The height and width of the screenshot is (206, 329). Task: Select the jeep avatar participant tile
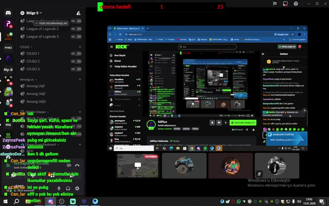pyautogui.click(x=184, y=166)
